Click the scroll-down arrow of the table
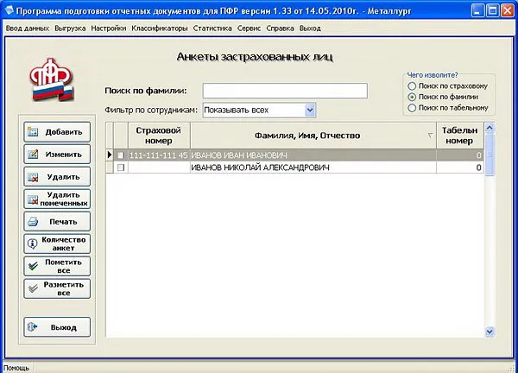 pyautogui.click(x=490, y=332)
